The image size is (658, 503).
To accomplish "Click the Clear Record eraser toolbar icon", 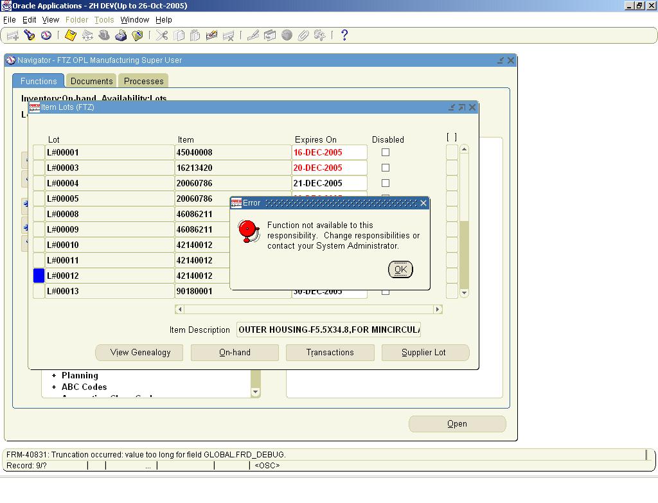I will 211,35.
